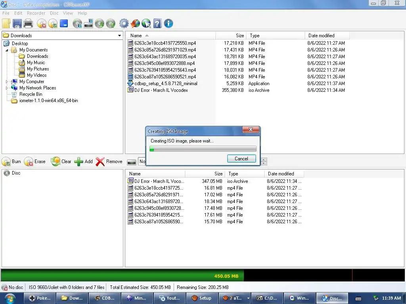Open the Help menu
Viewport: 406px width, 304px height.
(x=82, y=13)
